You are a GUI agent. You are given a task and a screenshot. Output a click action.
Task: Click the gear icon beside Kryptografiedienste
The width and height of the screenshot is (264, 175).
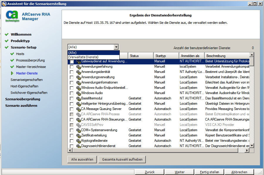click(78, 141)
